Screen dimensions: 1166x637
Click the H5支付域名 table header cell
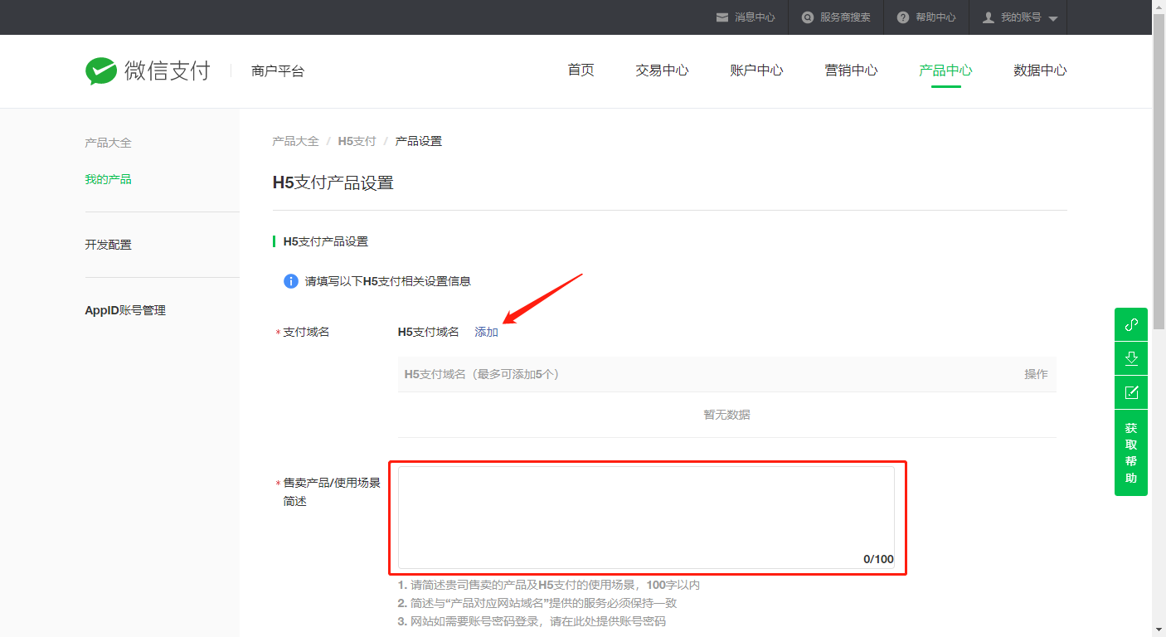click(x=481, y=374)
